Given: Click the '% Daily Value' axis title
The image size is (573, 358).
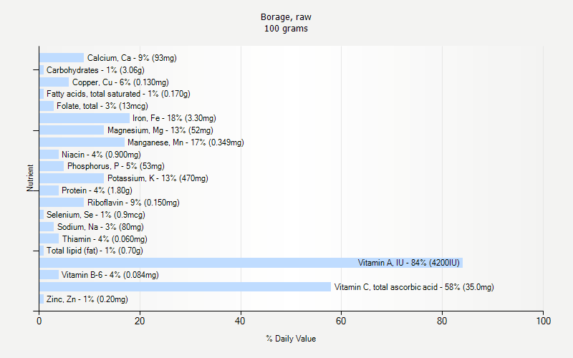Looking at the screenshot, I should [x=291, y=339].
